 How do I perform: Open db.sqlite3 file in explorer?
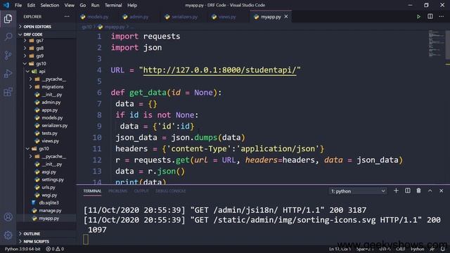point(49,203)
